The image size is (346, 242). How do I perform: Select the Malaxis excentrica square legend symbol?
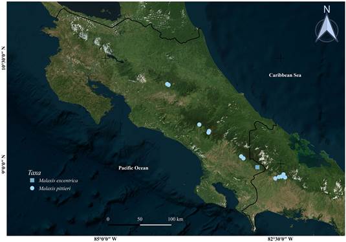(32, 181)
